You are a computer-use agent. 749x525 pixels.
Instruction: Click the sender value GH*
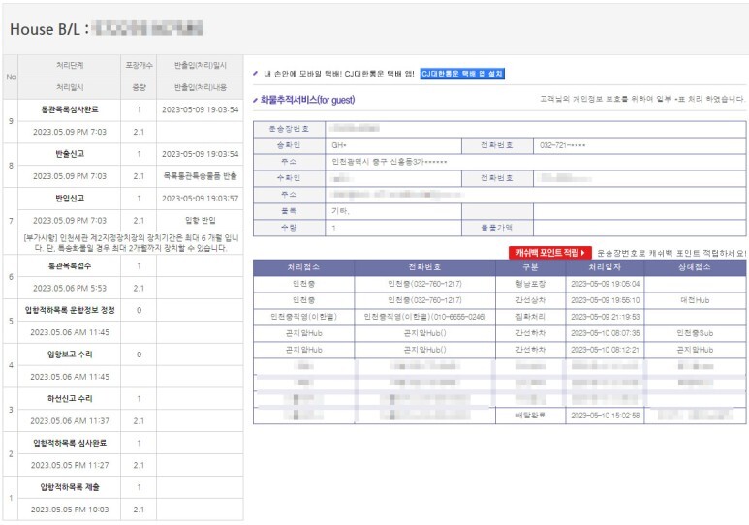point(339,145)
